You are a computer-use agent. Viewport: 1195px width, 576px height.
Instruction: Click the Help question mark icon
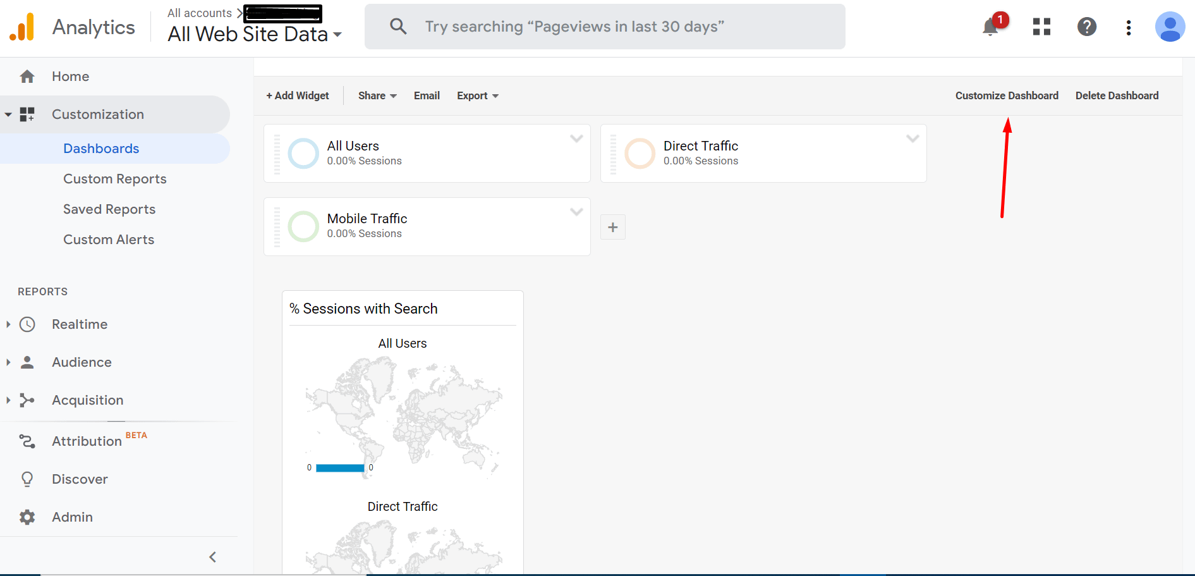tap(1086, 27)
